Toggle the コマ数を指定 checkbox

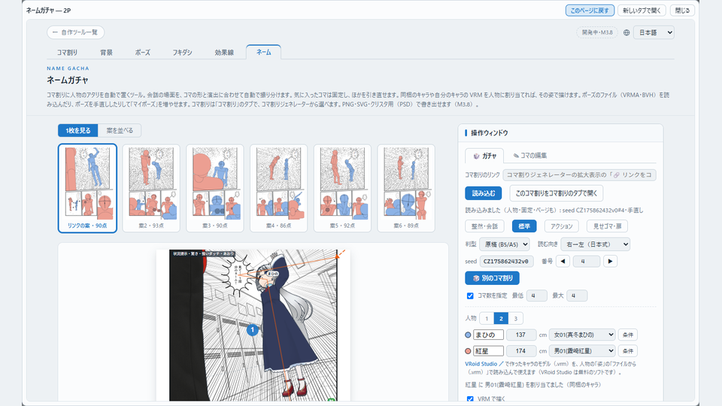click(469, 295)
